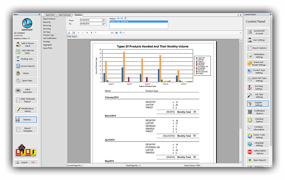Image resolution: width=285 pixels, height=180 pixels.
Task: Refresh the history list
Action: (x=125, y=19)
